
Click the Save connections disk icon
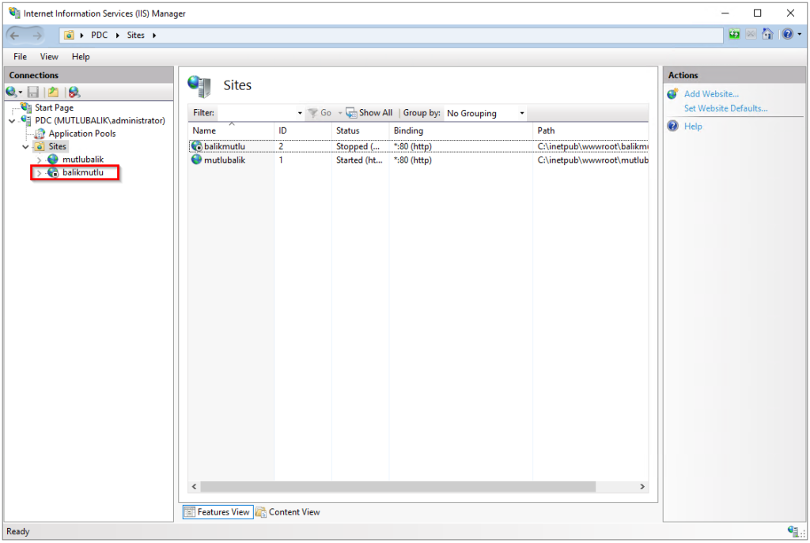(x=33, y=92)
